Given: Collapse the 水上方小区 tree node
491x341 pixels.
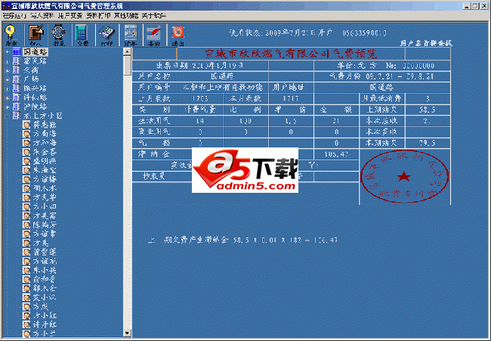Looking at the screenshot, I should [x=8, y=116].
